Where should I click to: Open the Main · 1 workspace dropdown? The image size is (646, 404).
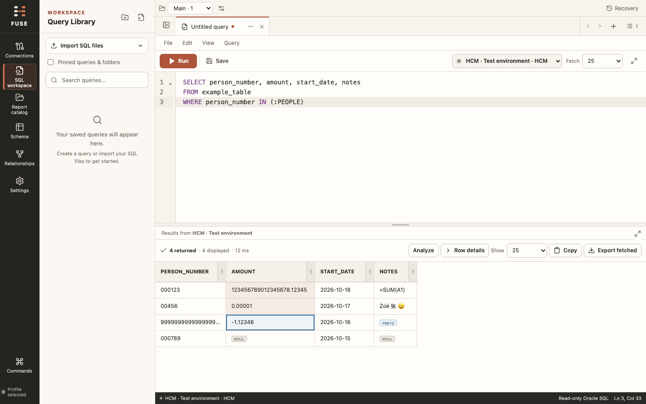coord(190,8)
